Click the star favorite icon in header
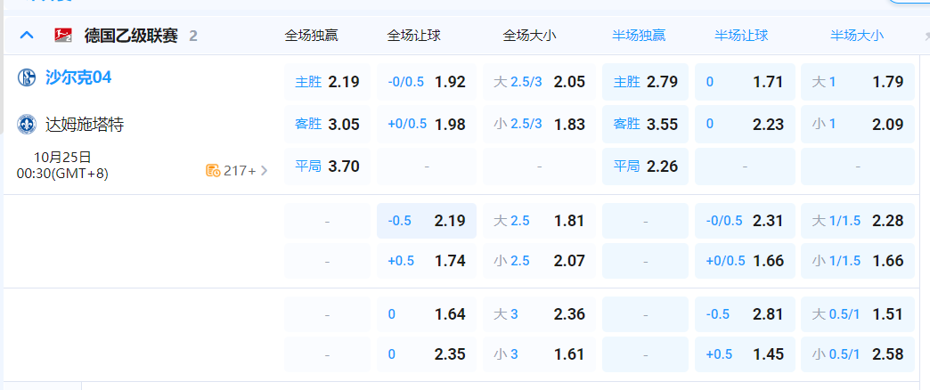The height and width of the screenshot is (390, 930). [x=926, y=37]
